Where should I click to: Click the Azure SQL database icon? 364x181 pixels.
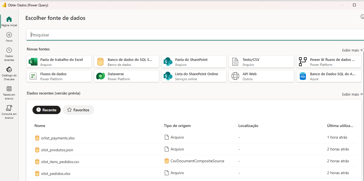pos(303,76)
